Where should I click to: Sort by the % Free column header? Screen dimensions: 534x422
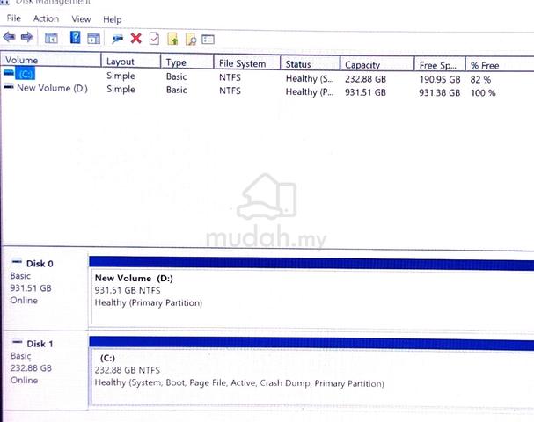(x=500, y=65)
